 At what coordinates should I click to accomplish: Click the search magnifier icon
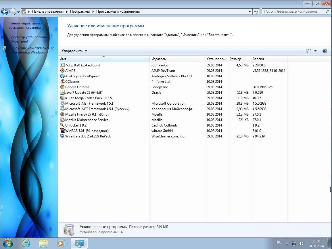(327, 12)
